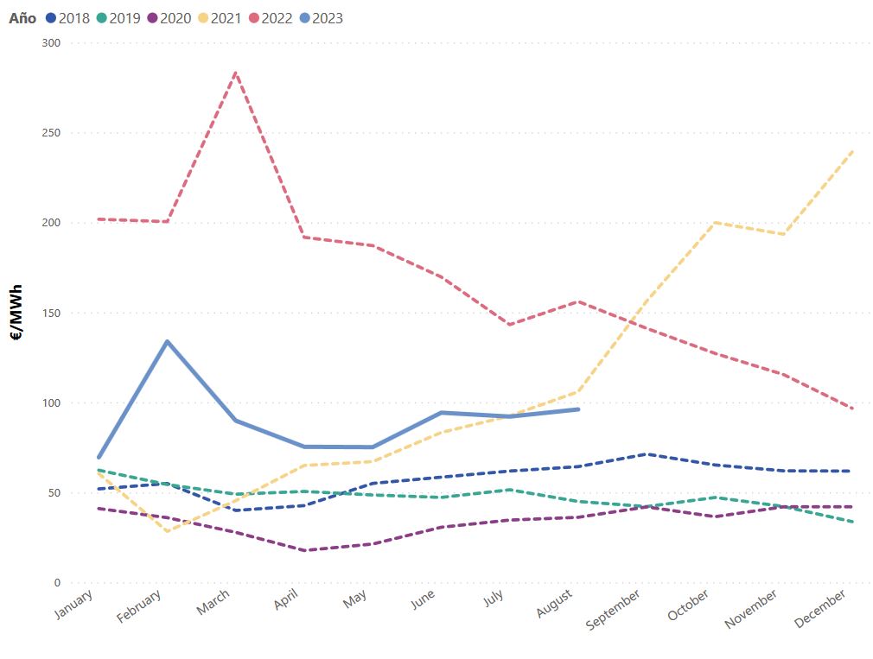Viewport: 873px width, 659px height.
Task: Click the 2018 legend color dot
Action: tap(51, 18)
